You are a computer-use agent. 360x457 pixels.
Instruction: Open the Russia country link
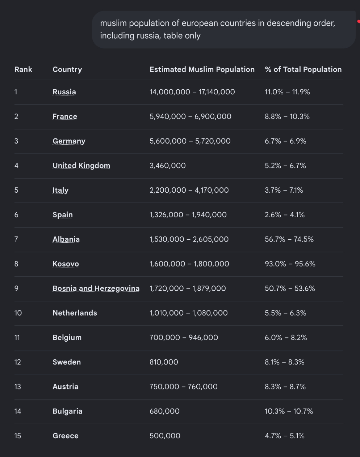(x=64, y=92)
